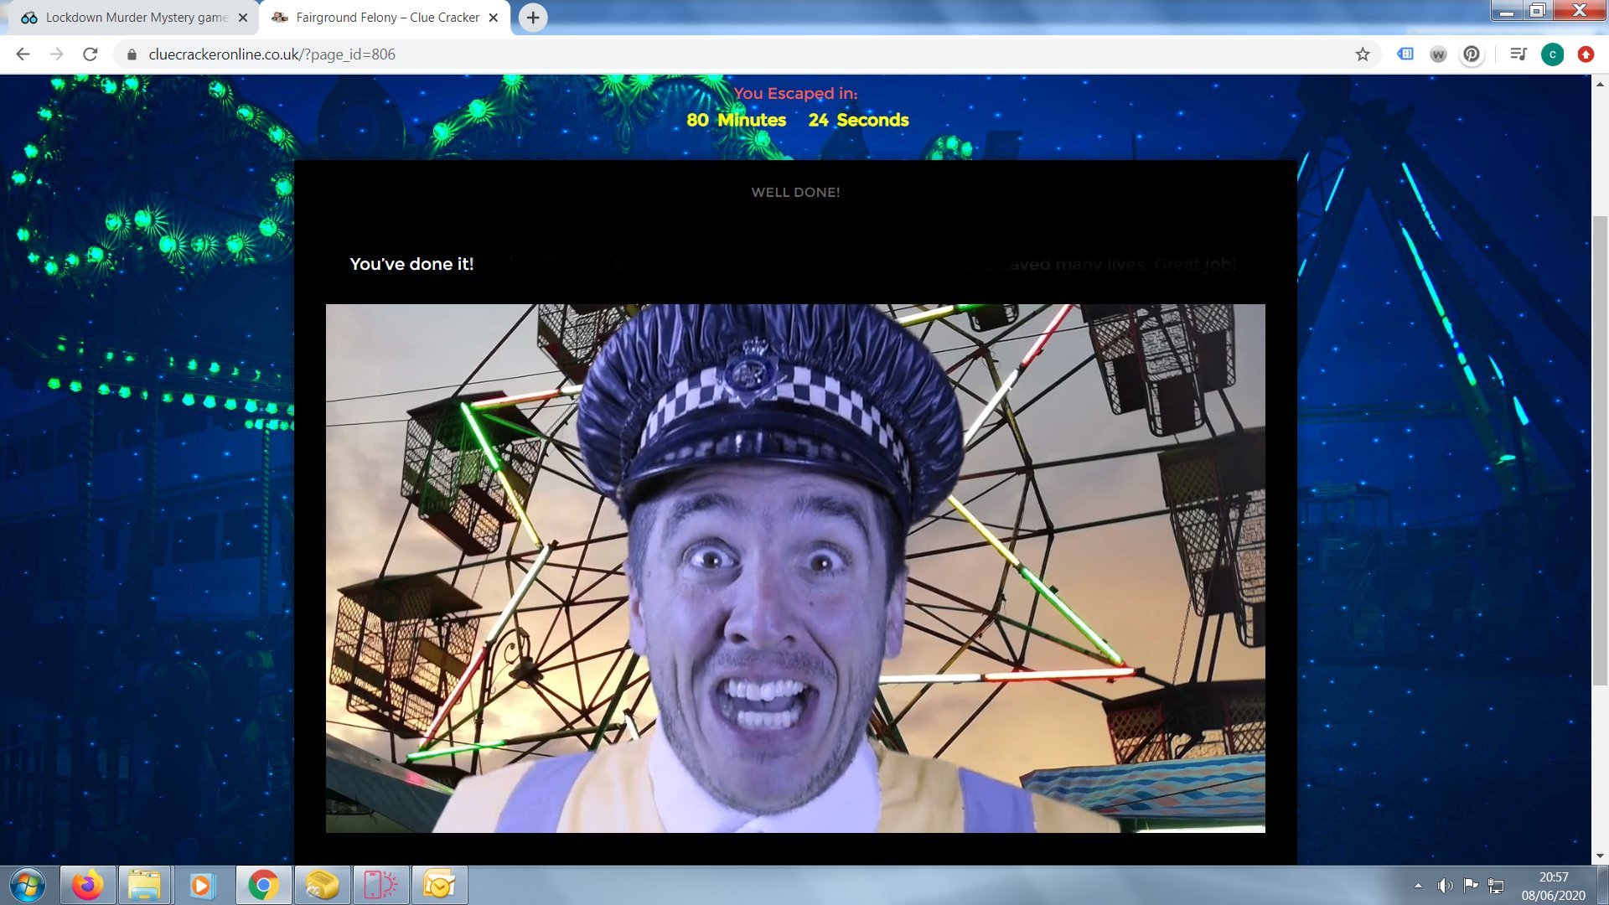Click the Pinterest extension icon

(1472, 54)
